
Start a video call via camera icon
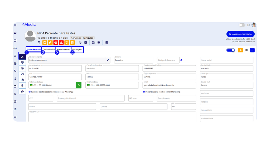pyautogui.click(x=99, y=43)
